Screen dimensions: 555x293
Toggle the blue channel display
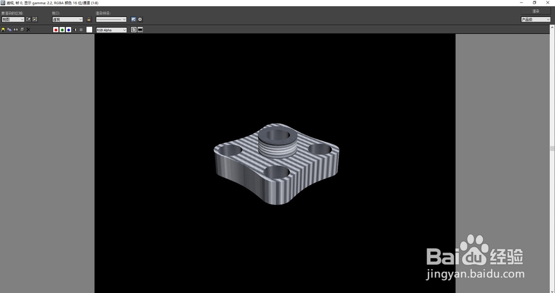pos(68,30)
